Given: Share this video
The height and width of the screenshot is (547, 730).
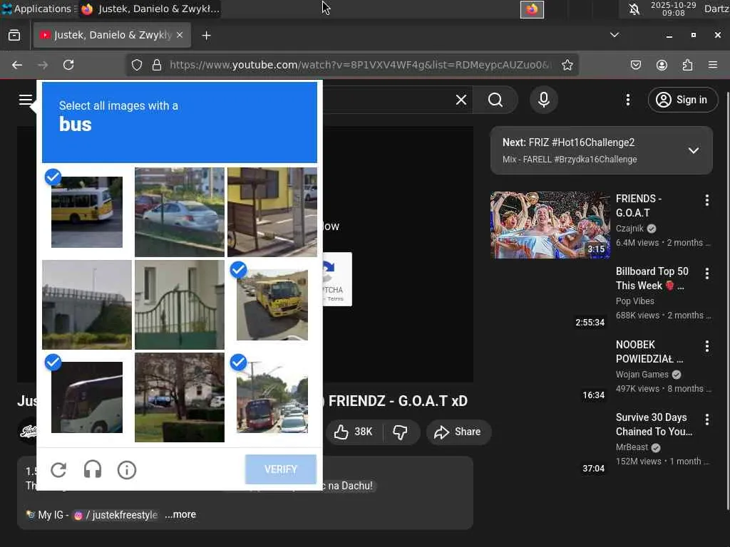Looking at the screenshot, I should [458, 432].
